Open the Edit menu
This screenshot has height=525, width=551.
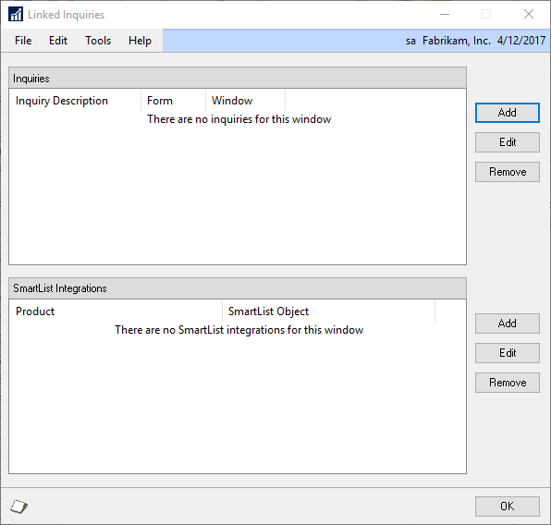coord(58,41)
